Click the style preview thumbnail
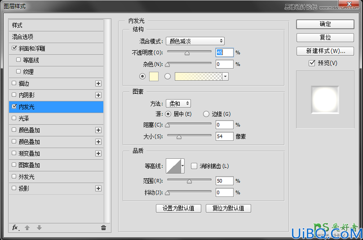 coord(325,100)
